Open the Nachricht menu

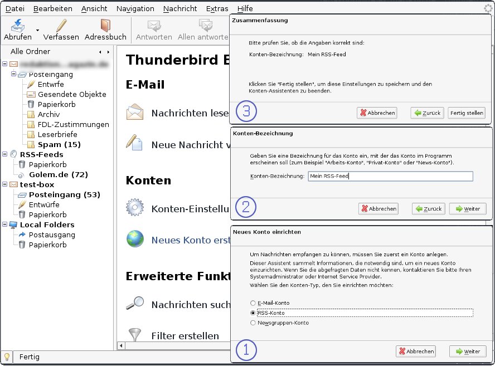pos(180,8)
